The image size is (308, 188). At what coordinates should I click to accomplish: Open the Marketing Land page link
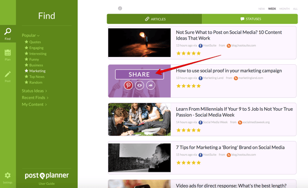tap(213, 78)
